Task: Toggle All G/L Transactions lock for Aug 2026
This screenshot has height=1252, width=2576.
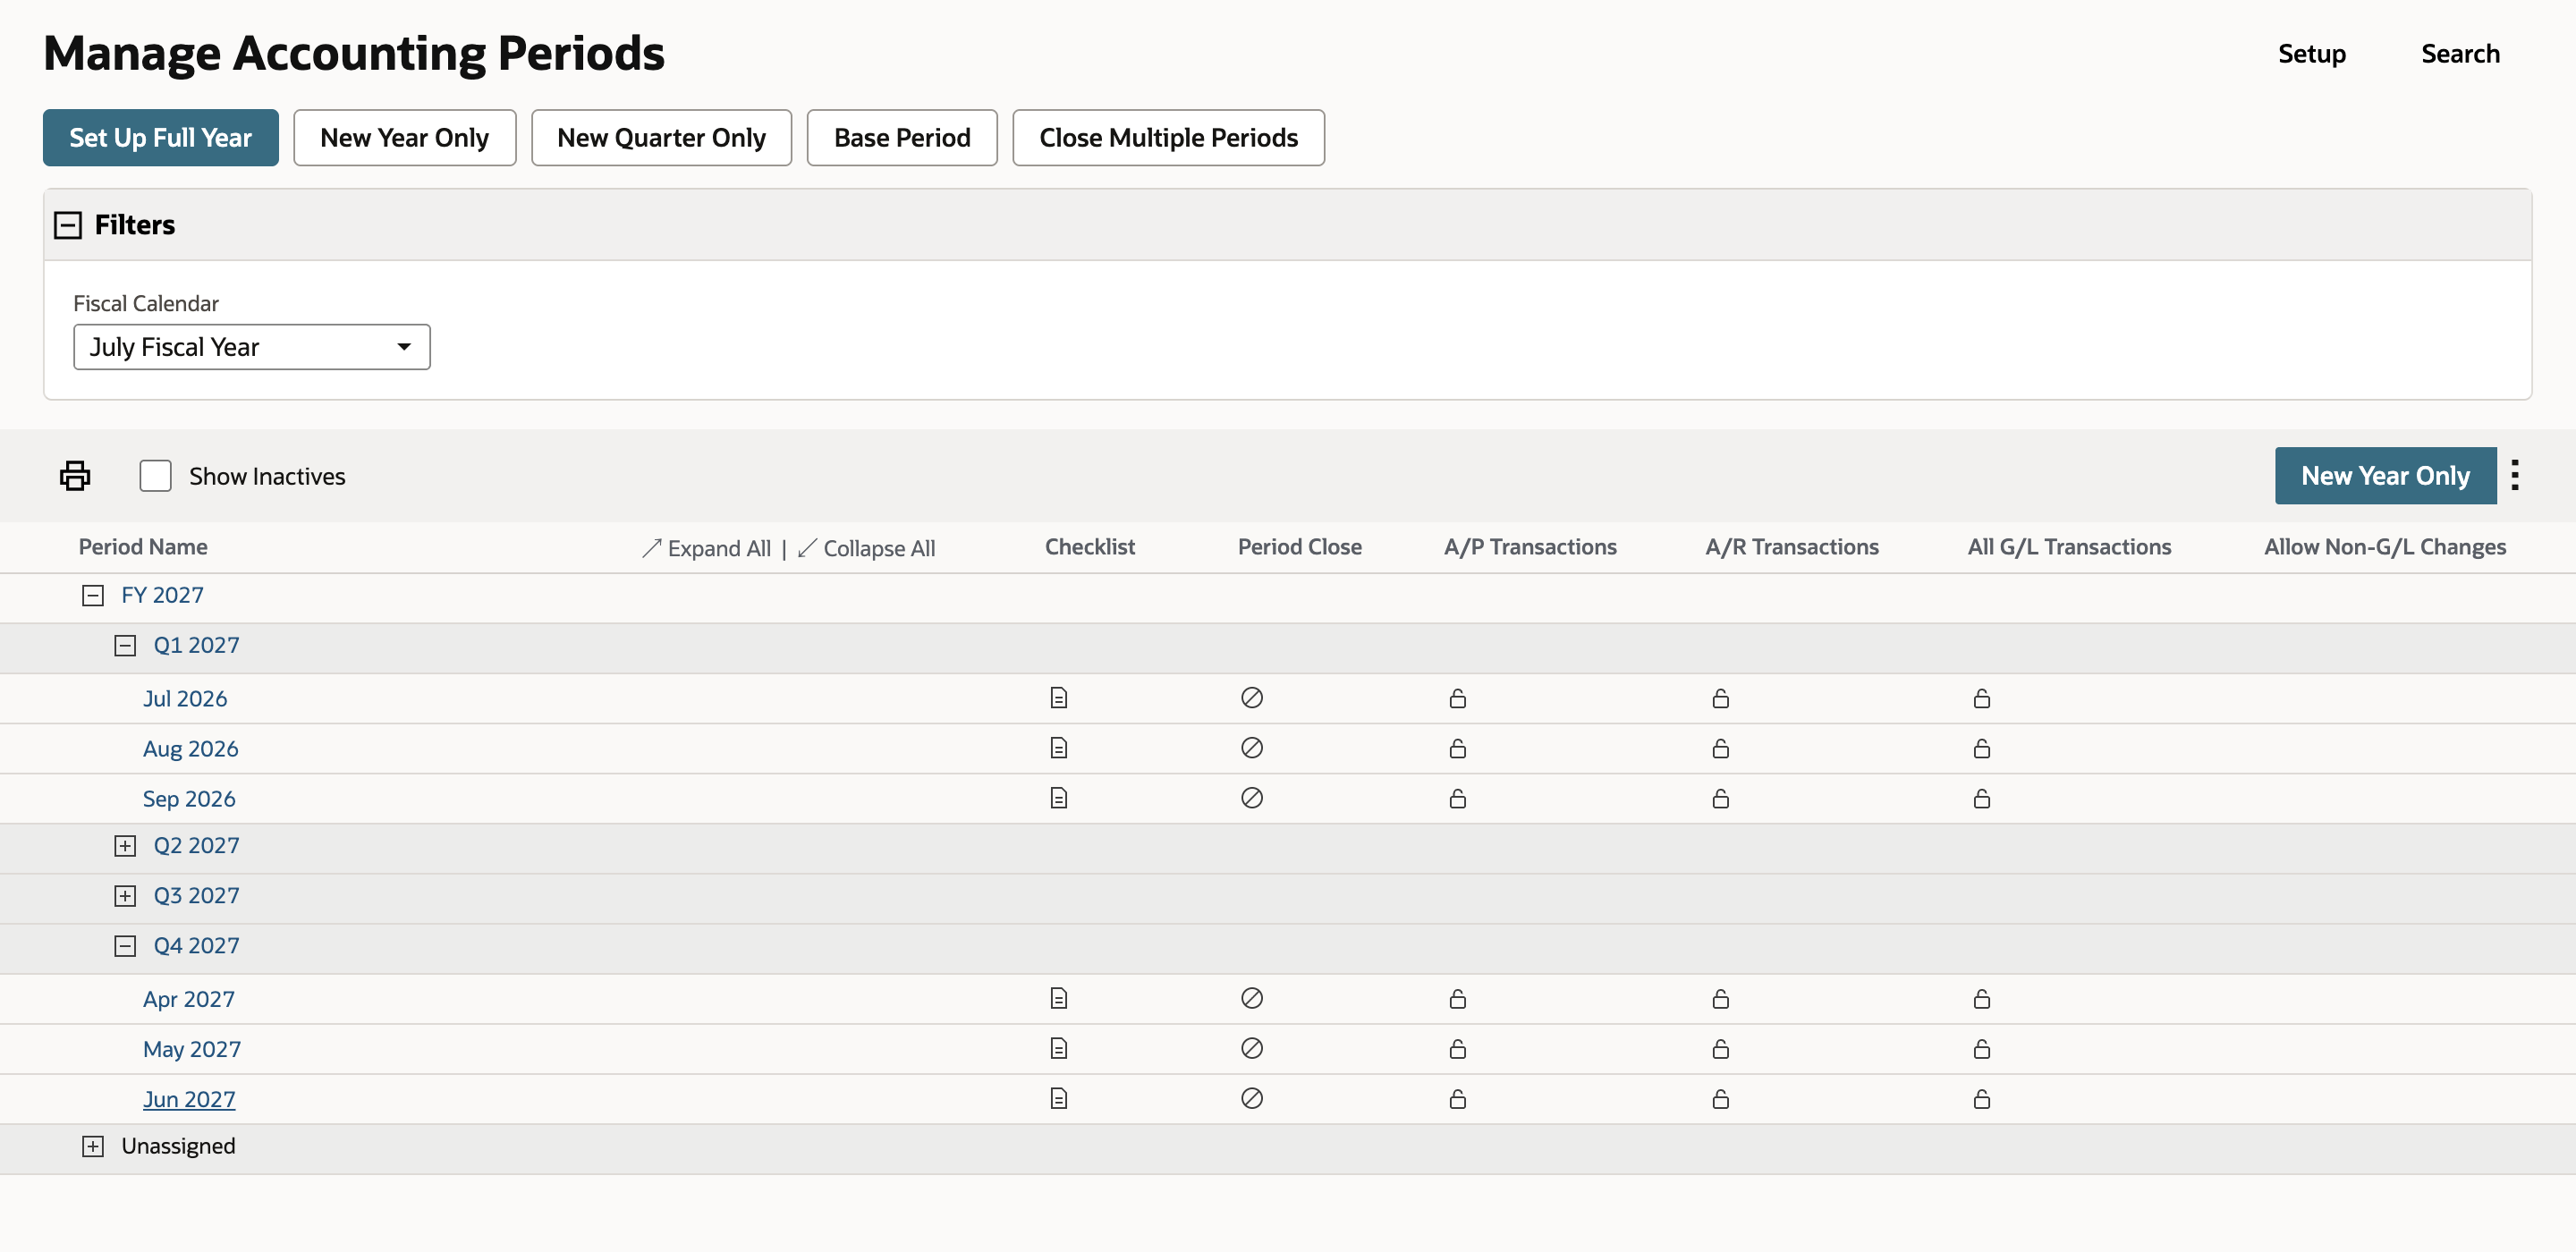Action: (x=1982, y=748)
